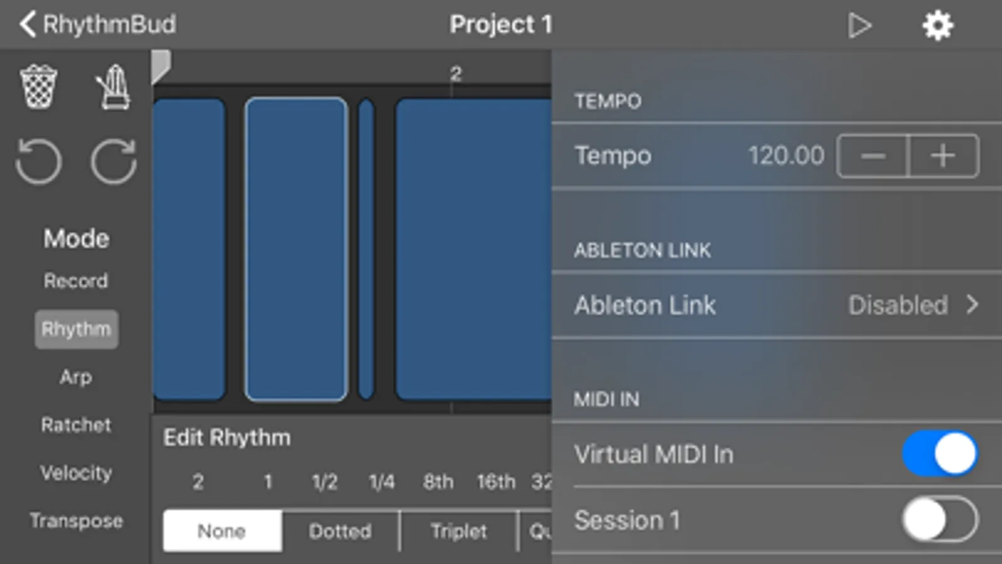Go back to RhythmBud
Viewport: 1002px width, 564px height.
point(98,24)
